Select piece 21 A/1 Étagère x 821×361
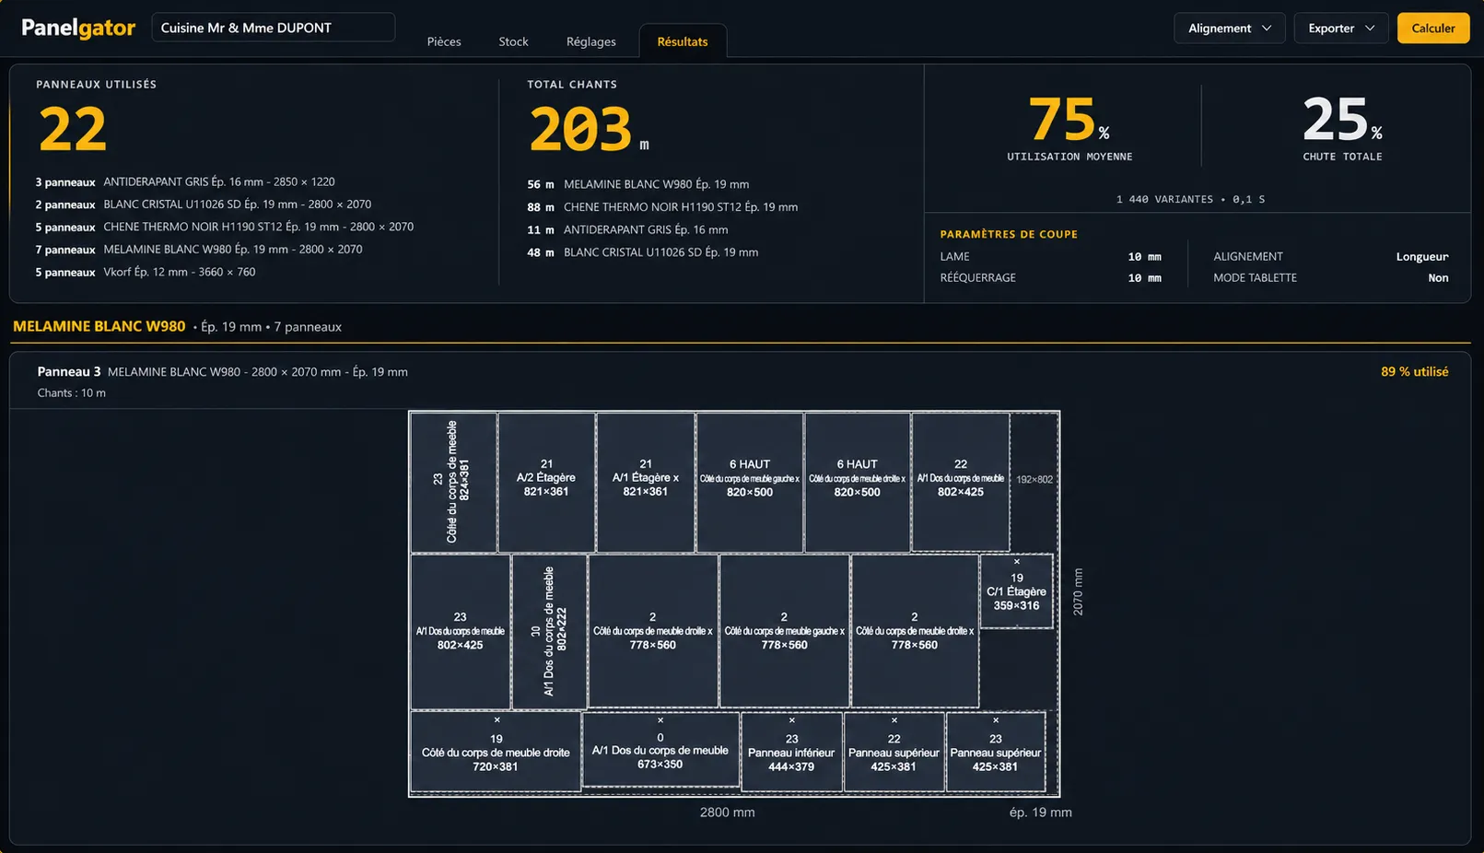The width and height of the screenshot is (1484, 853). (x=645, y=482)
